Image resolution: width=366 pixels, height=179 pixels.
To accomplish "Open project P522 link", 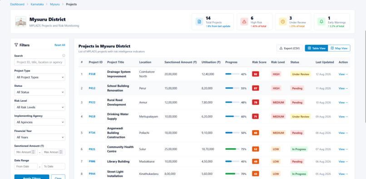I will (x=92, y=102).
